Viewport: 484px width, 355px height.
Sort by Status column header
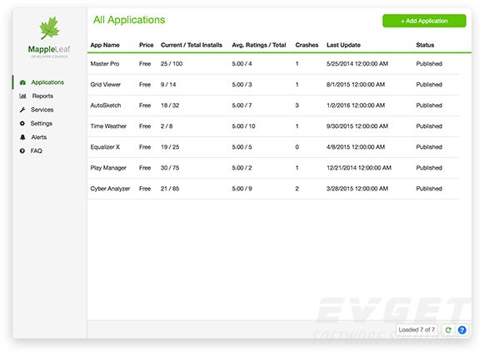[x=425, y=45]
